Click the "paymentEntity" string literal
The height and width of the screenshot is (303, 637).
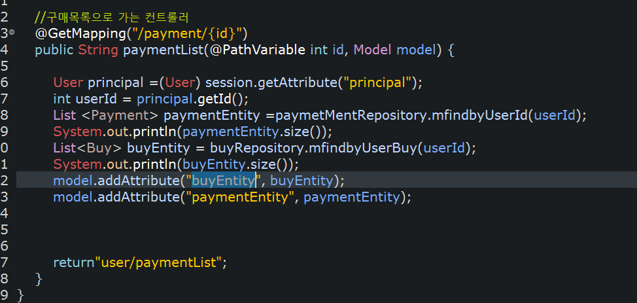click(x=240, y=197)
